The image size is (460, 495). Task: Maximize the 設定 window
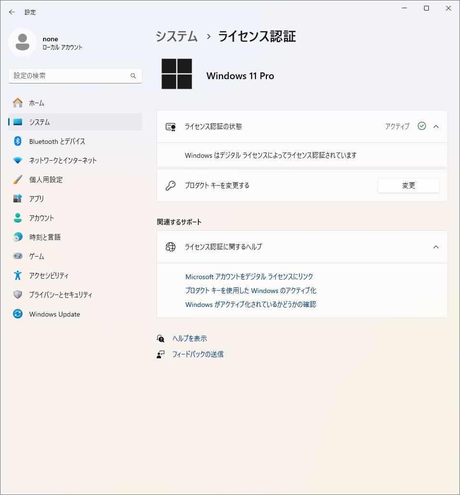coord(426,8)
